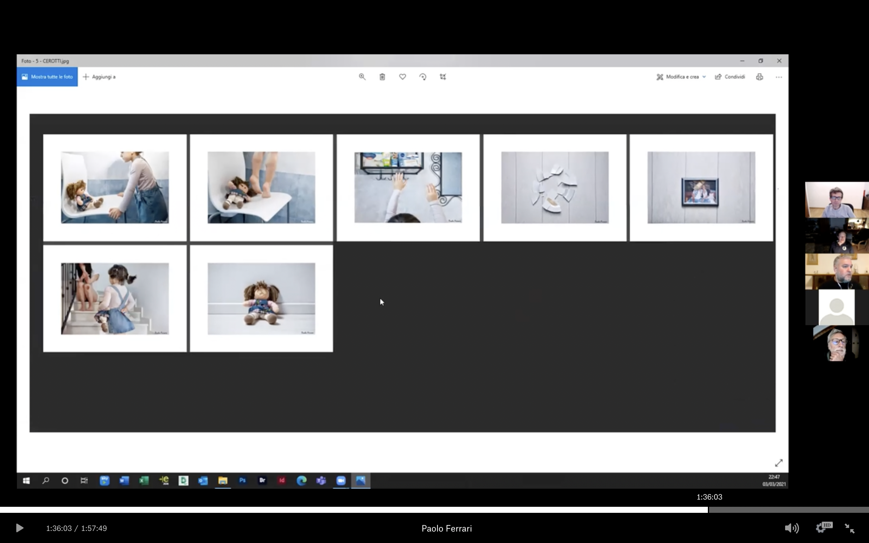
Task: Click the video progress bar
Action: coord(434,510)
